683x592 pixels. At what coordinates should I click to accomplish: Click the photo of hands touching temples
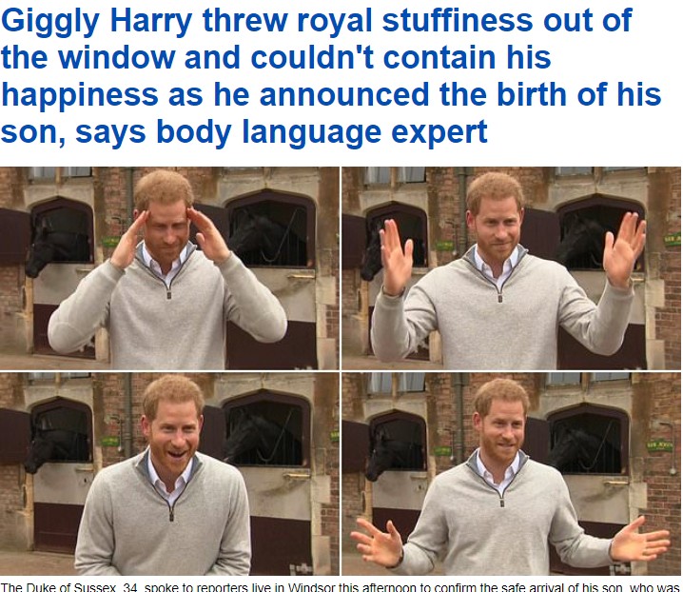pyautogui.click(x=169, y=268)
